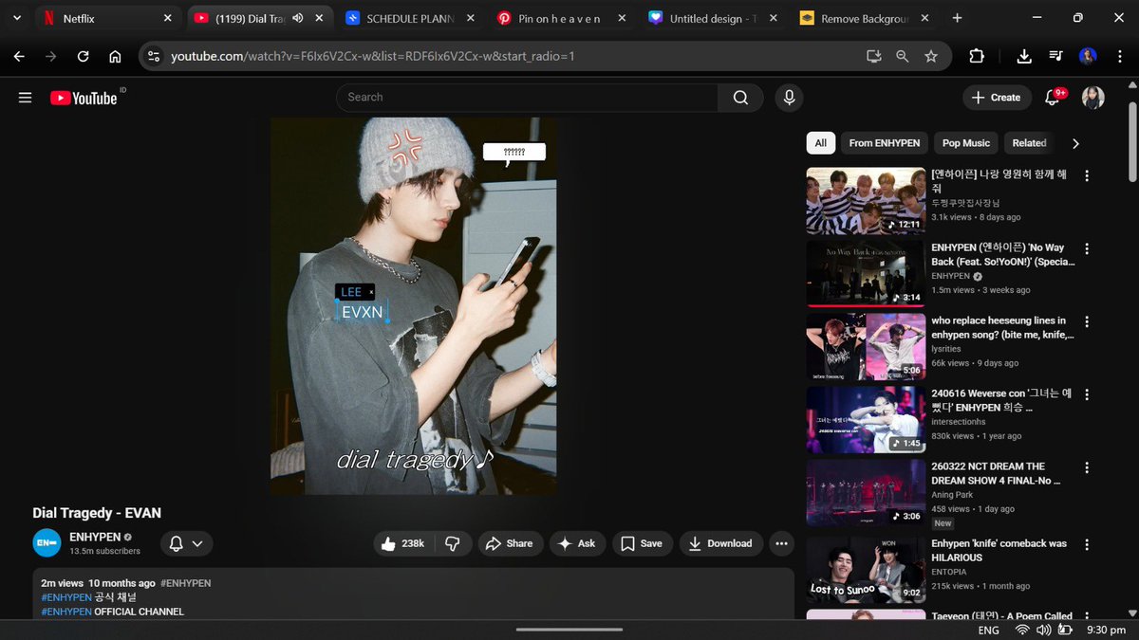
Task: Open title '260322 NCT DREAM THE DREAM SHOW'
Action: (996, 473)
